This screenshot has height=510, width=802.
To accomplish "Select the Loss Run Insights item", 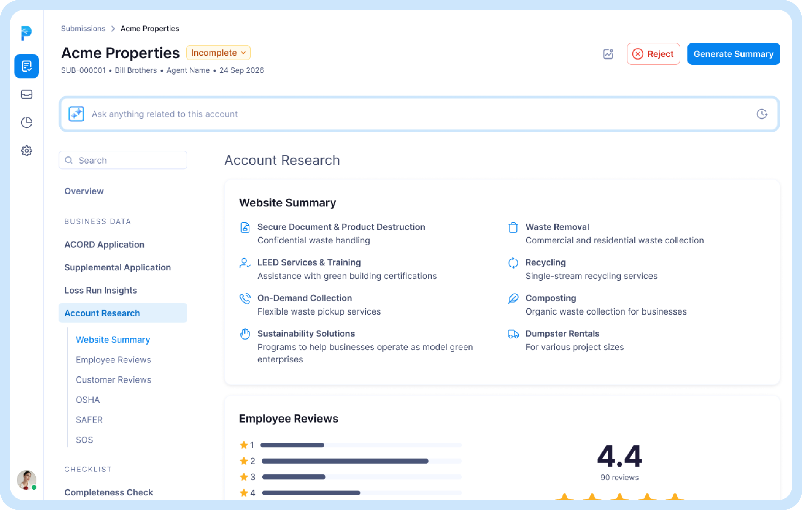I will [101, 290].
